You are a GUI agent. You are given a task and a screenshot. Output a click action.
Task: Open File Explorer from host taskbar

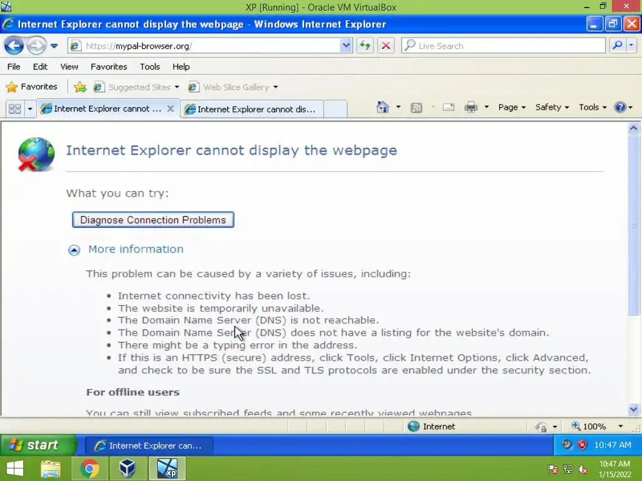pos(51,468)
